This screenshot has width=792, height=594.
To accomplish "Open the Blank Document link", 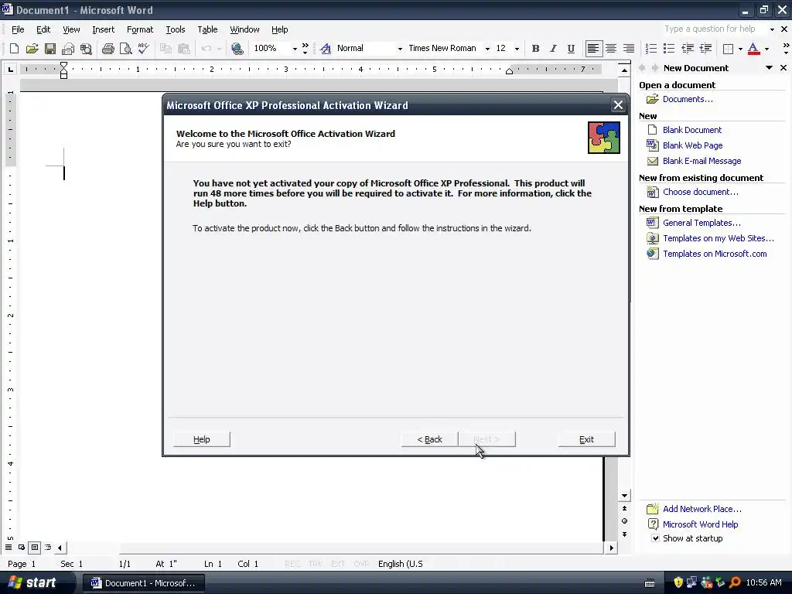I will coord(692,130).
